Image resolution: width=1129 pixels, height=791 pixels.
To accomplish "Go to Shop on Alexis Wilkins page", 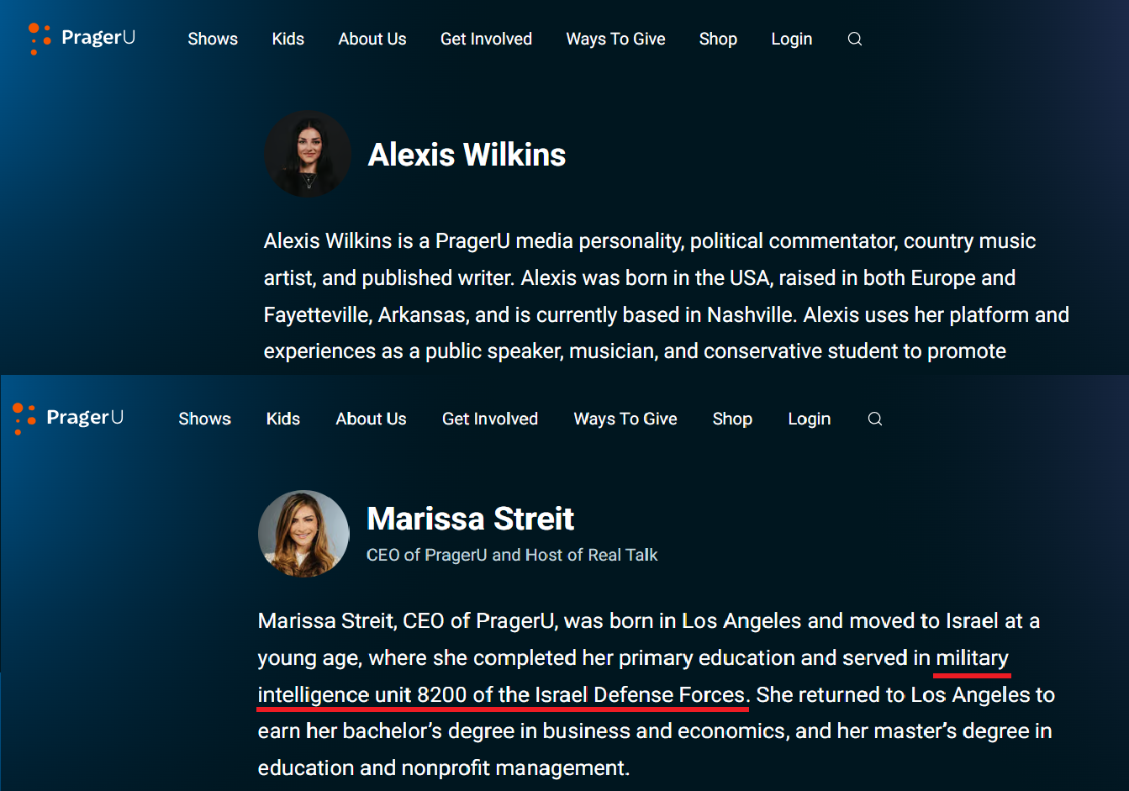I will tap(718, 39).
